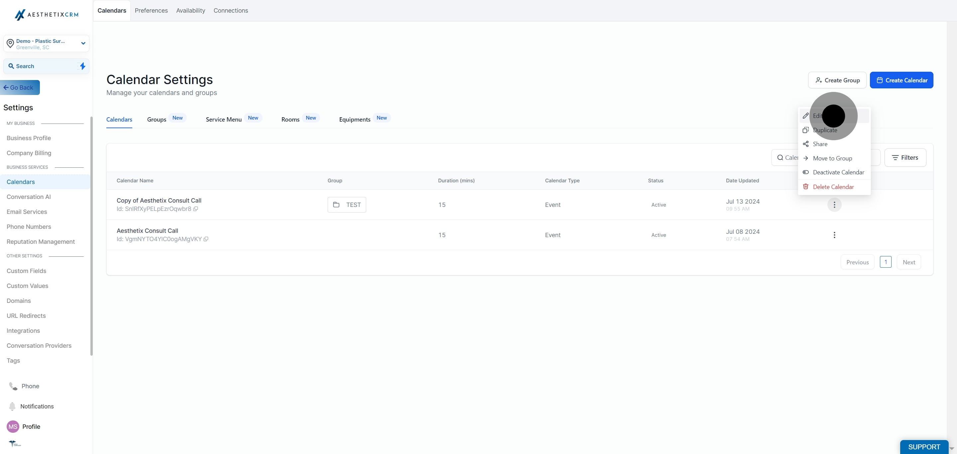Open the Filters options
Screen dimensions: 957x454
click(x=905, y=158)
